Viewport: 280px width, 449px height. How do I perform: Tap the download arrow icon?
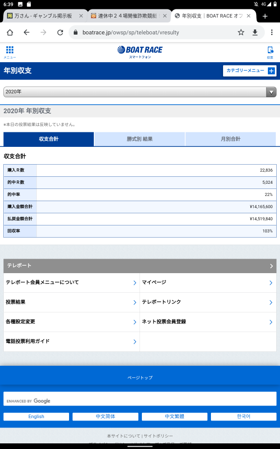coord(255,32)
